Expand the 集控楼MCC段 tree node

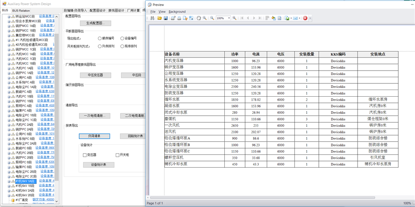(x=9, y=35)
